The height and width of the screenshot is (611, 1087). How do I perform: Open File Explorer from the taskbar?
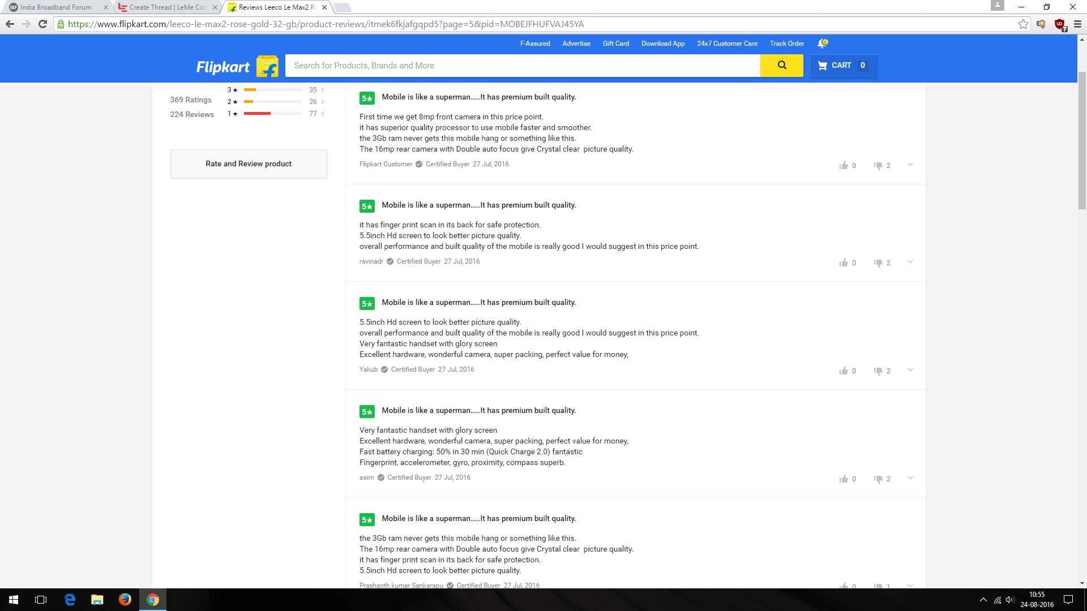click(x=97, y=600)
